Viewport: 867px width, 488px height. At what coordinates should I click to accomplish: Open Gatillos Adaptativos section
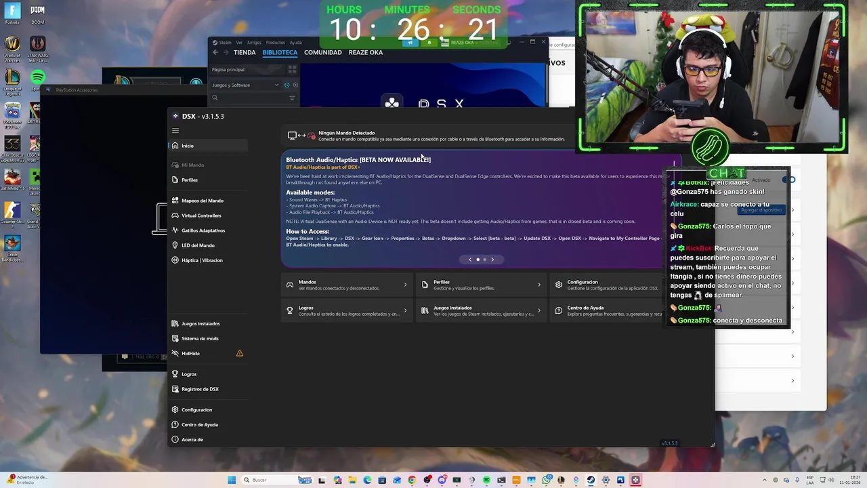coord(208,230)
